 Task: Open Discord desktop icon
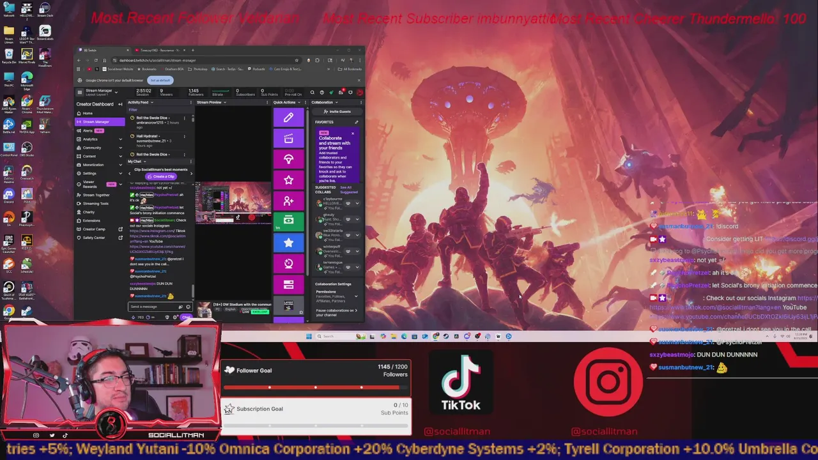pyautogui.click(x=9, y=195)
